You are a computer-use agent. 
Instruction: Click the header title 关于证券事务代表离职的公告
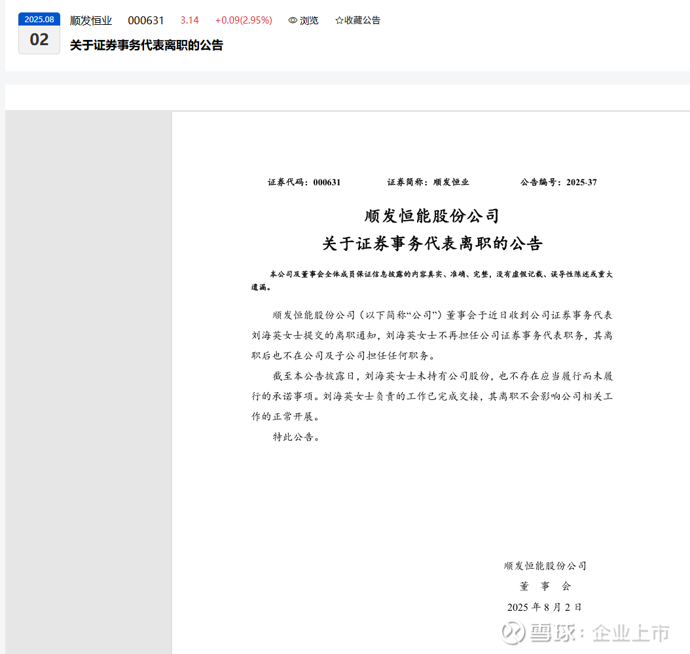click(x=147, y=45)
